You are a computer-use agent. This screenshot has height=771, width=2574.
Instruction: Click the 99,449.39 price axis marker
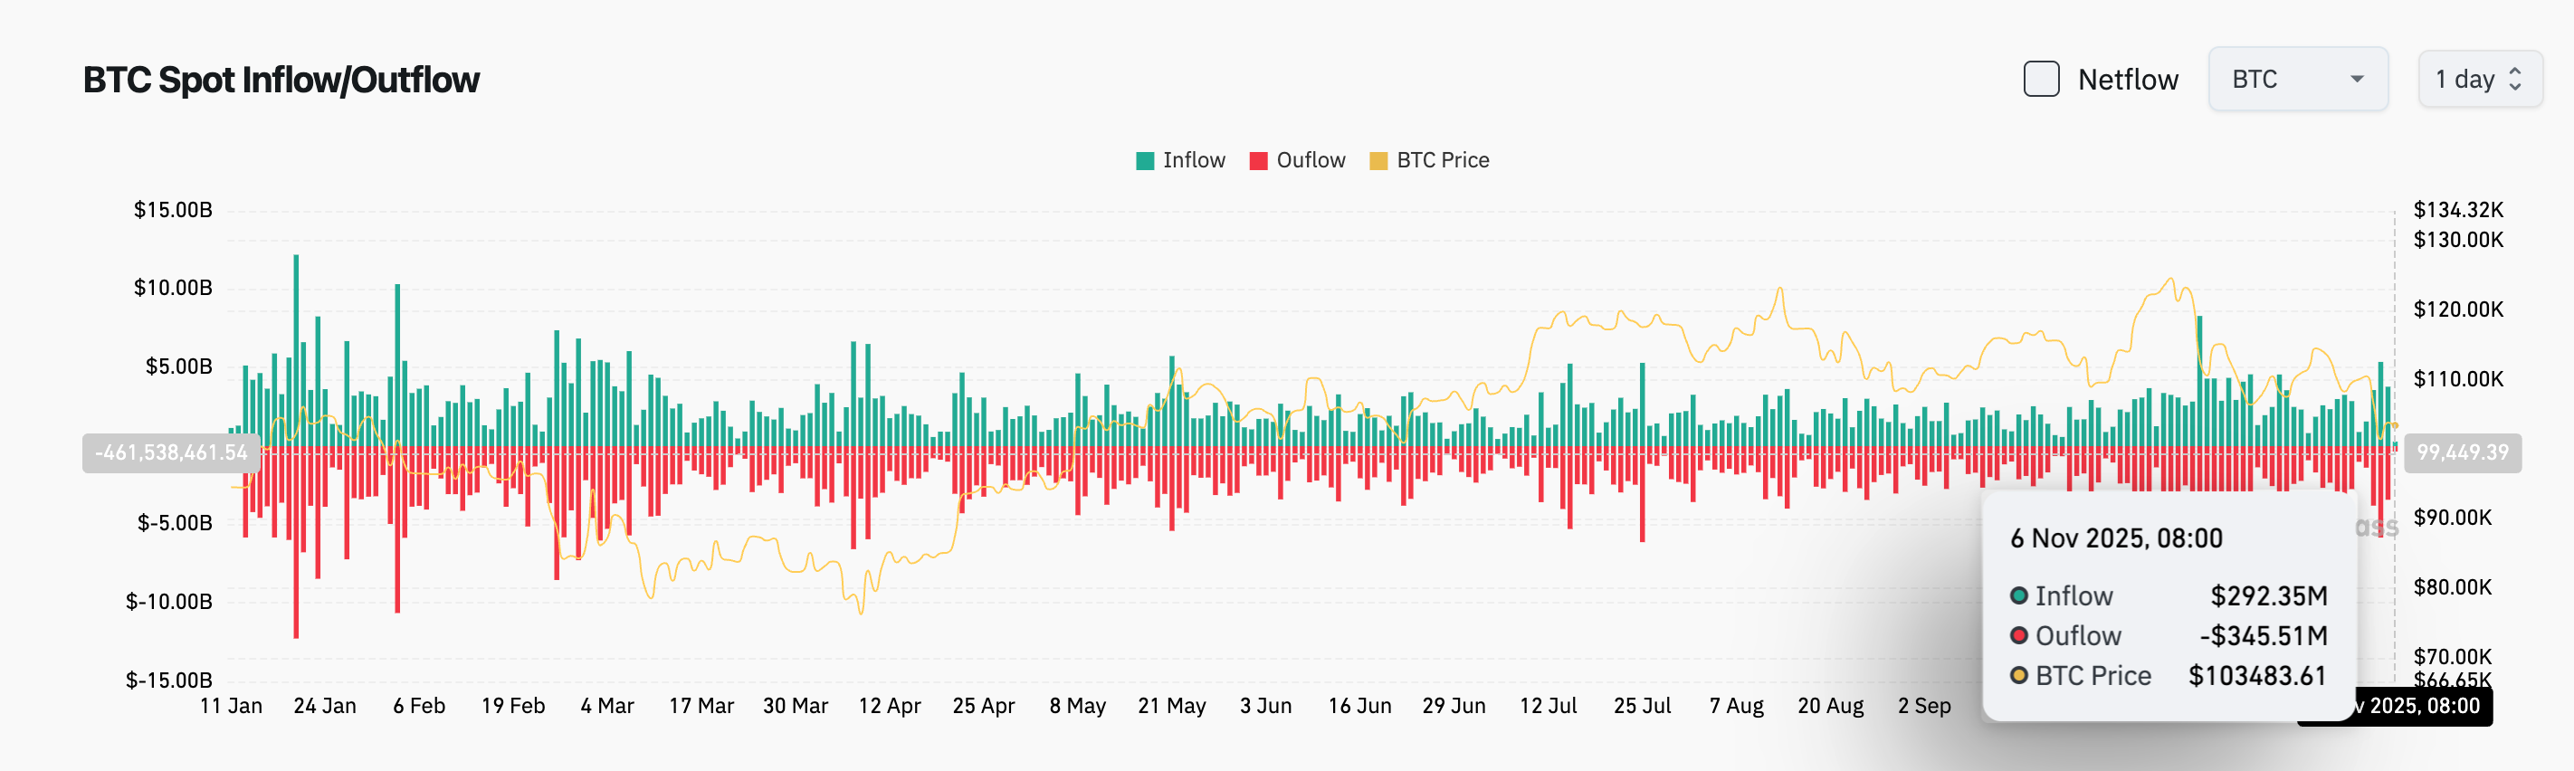(2461, 452)
